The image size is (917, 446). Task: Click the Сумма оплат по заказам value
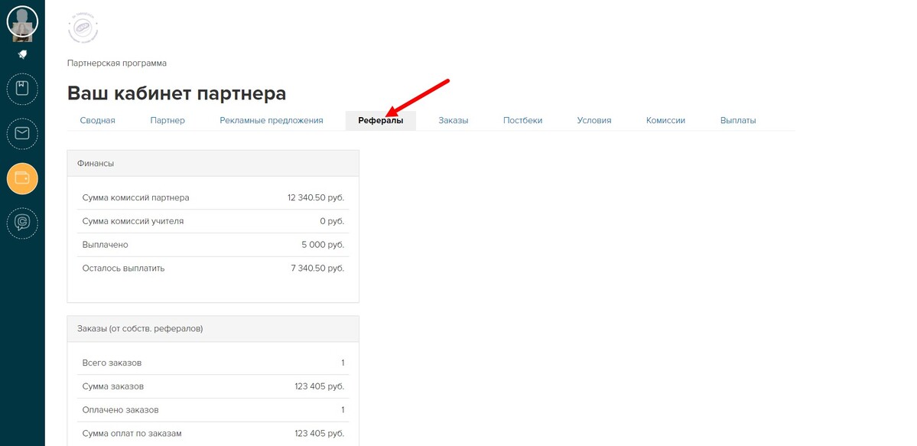[x=320, y=433]
